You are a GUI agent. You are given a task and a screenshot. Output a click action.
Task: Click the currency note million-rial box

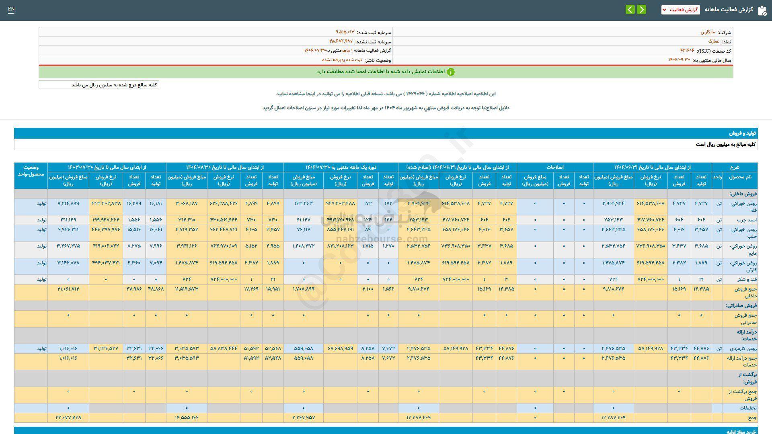pyautogui.click(x=99, y=85)
